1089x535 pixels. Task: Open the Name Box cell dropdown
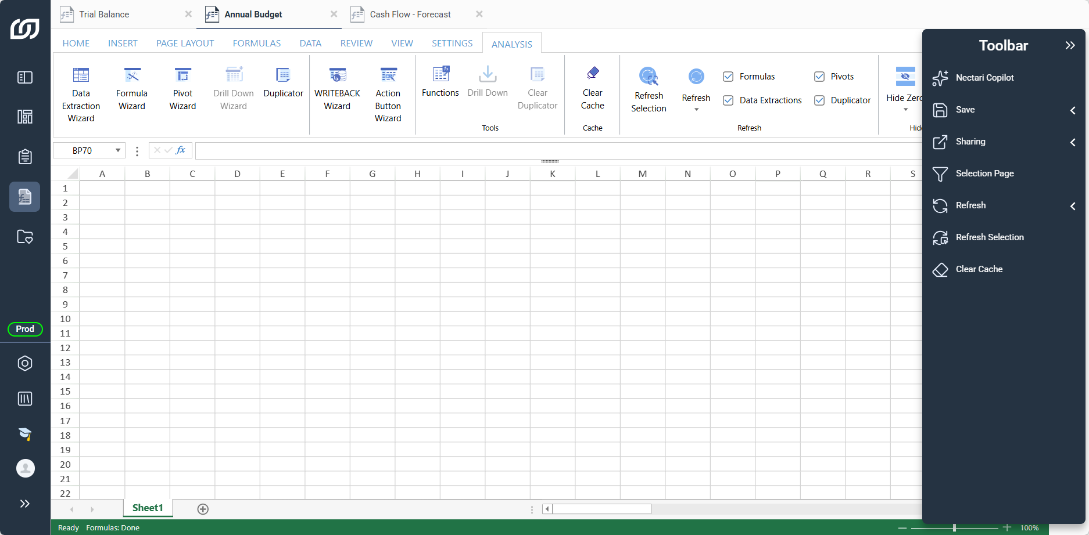click(x=118, y=150)
